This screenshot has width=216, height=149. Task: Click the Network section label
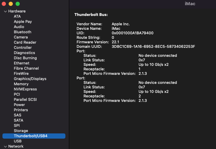coord(16,146)
